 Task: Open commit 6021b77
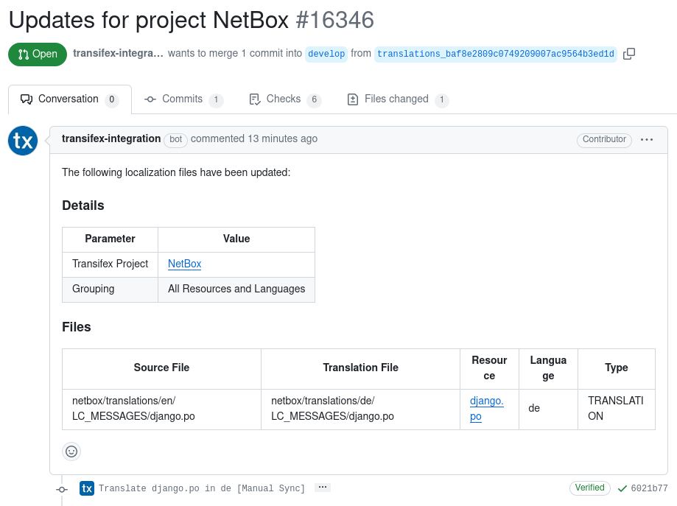648,488
